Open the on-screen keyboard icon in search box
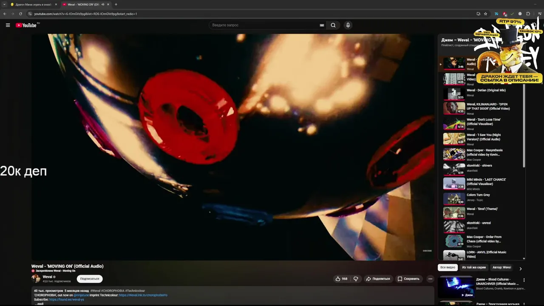Viewport: 544px width, 306px height. pos(322,25)
